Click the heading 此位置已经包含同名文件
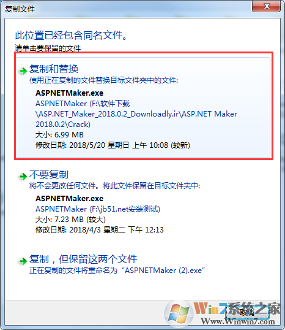Screen dimensions: 285x330 tap(71, 36)
